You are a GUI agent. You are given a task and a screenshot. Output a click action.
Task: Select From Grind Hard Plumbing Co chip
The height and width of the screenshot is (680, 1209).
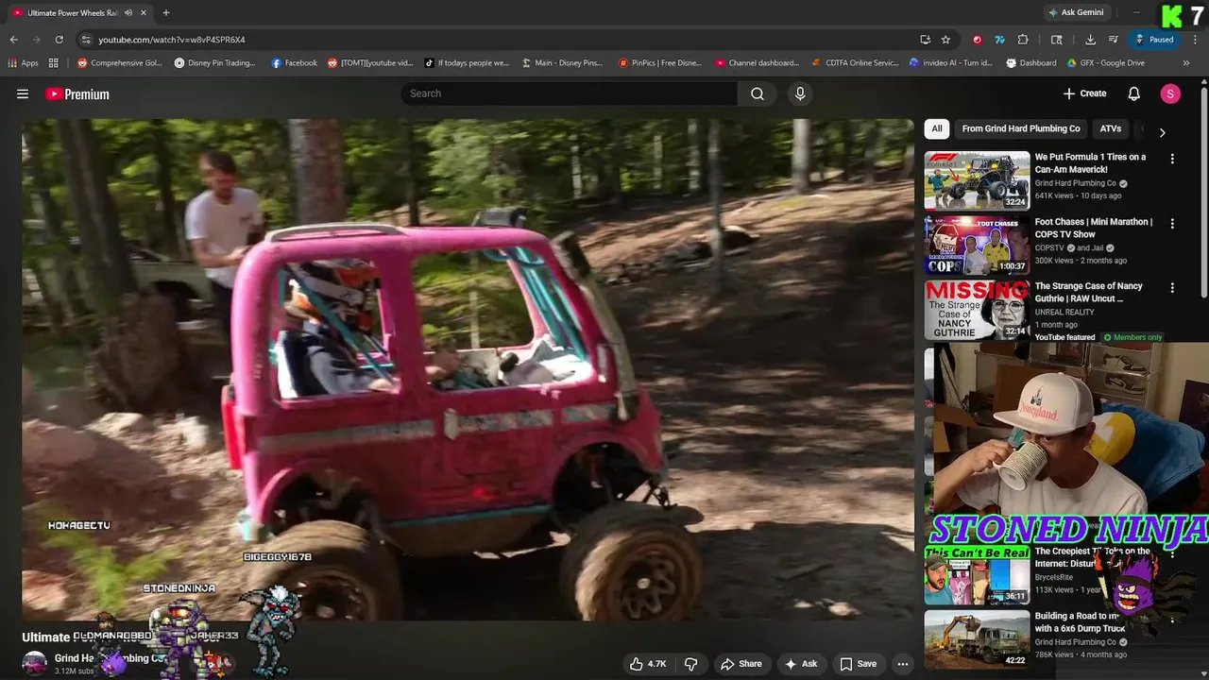point(1021,128)
